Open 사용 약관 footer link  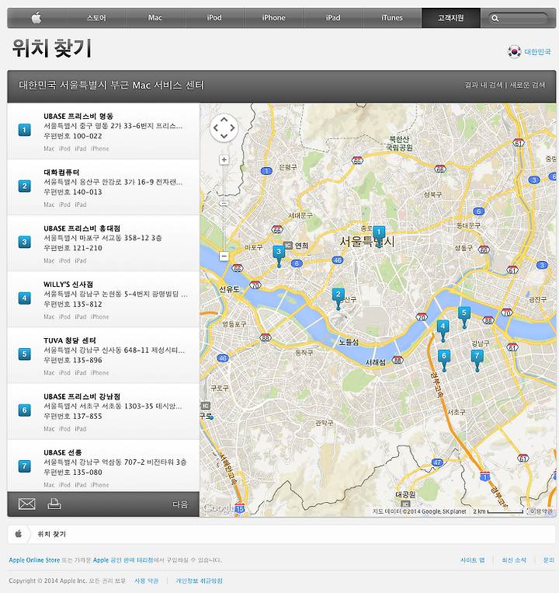(147, 581)
